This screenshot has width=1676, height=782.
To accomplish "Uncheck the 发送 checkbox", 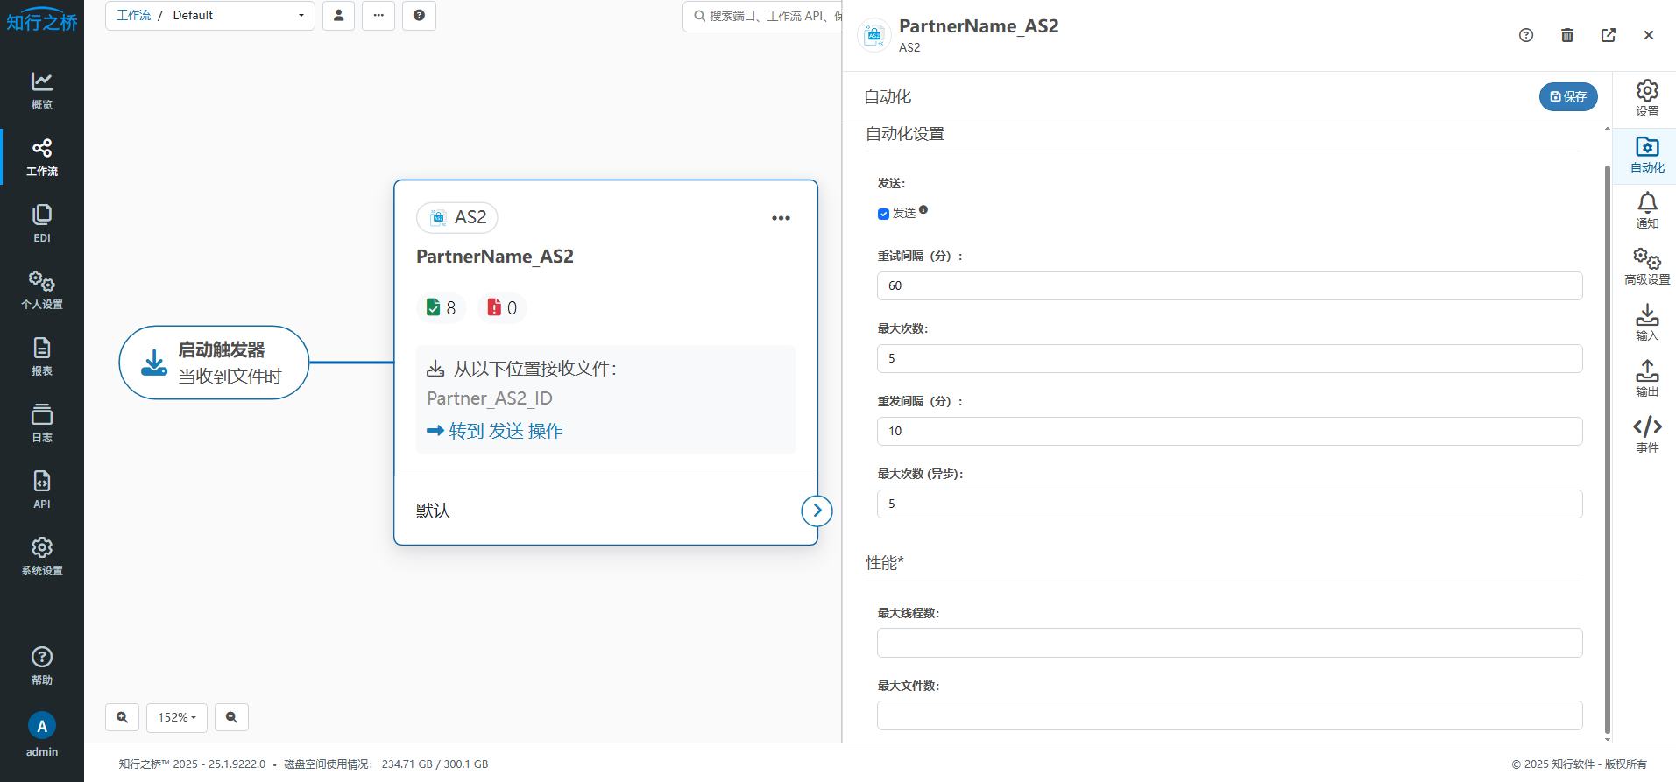I will (883, 214).
